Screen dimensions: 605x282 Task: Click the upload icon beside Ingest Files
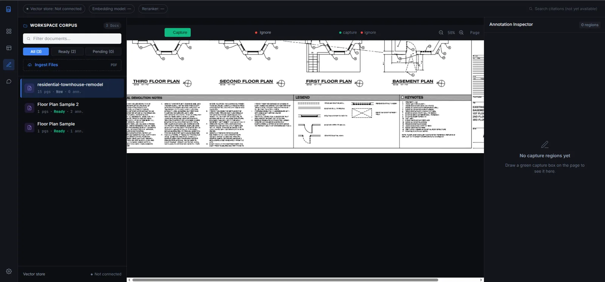(29, 65)
